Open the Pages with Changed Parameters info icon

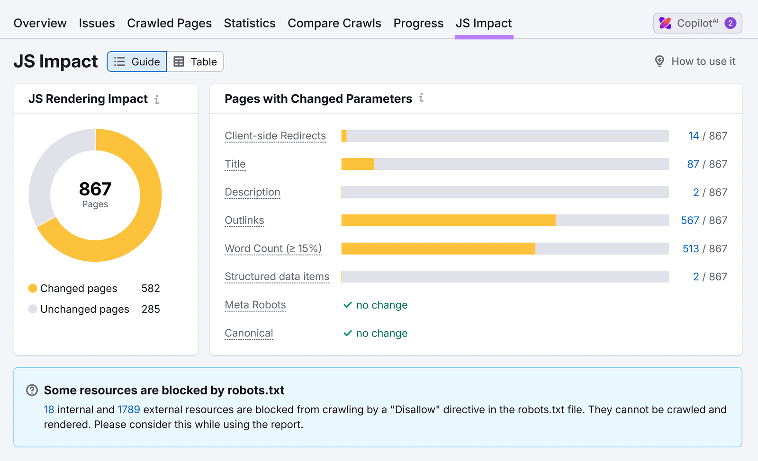(421, 98)
